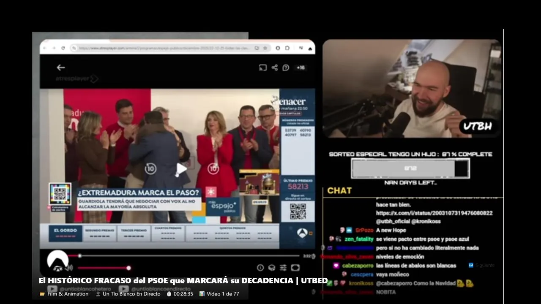
Task: Click the Siguiente button
Action: click(481, 265)
